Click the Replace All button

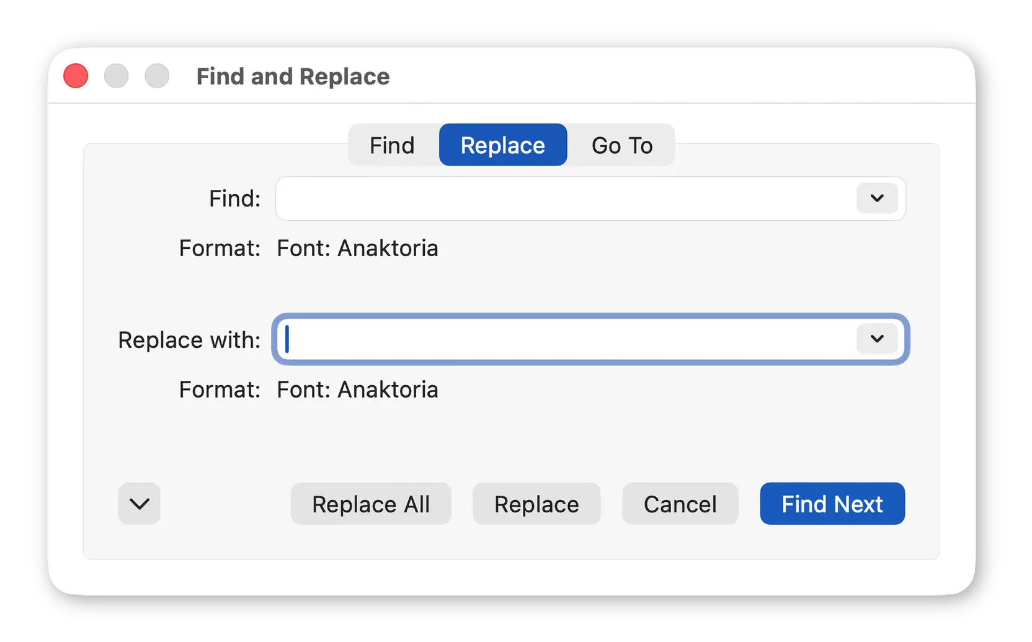pyautogui.click(x=371, y=504)
